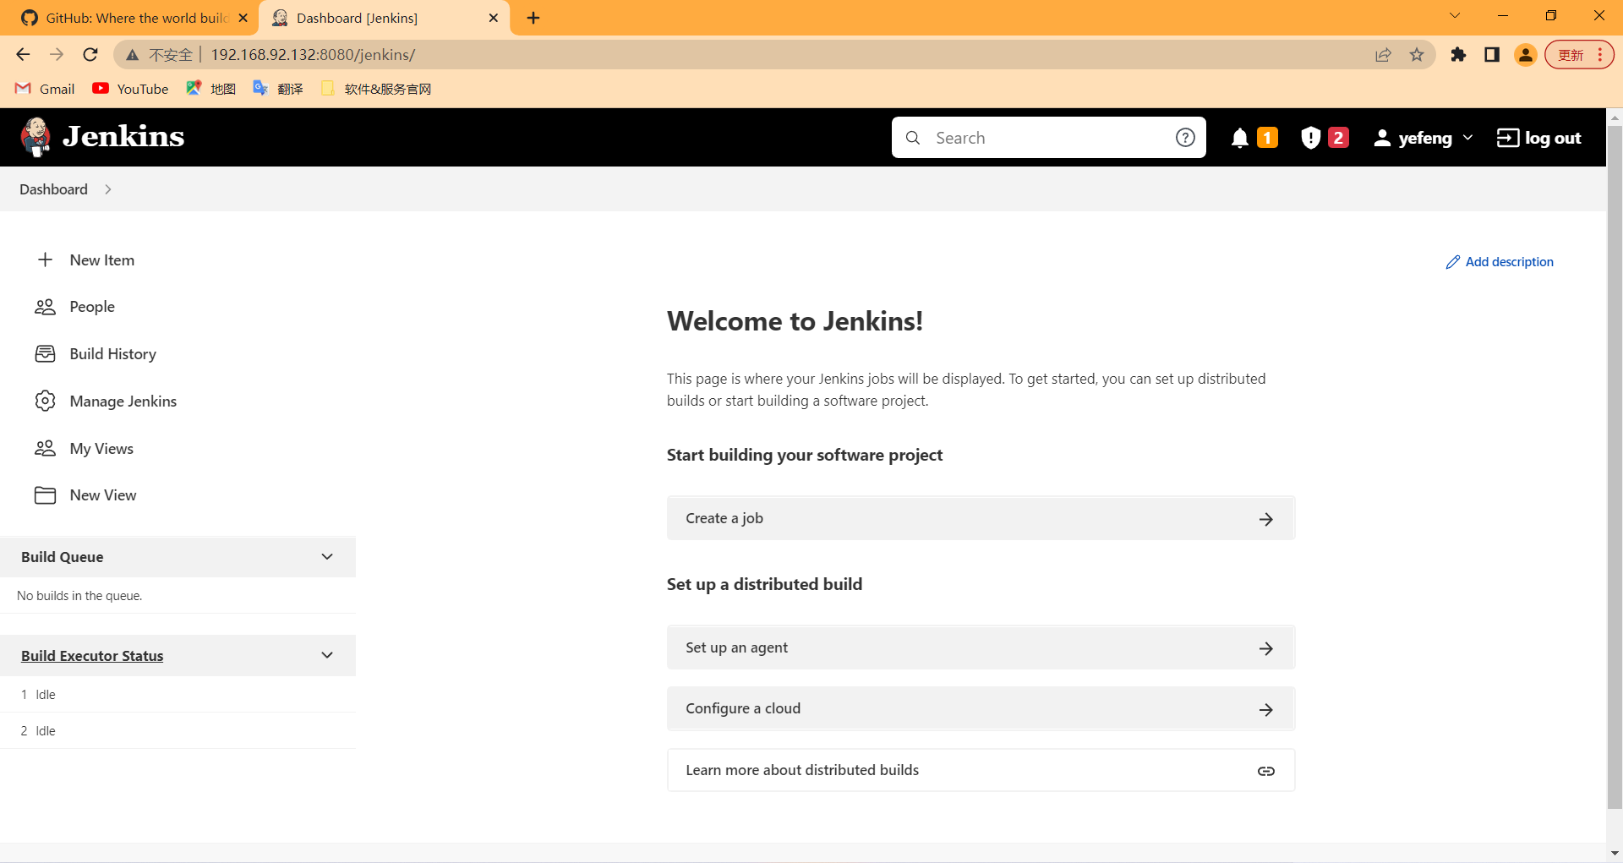1623x863 pixels.
Task: Open a new browser tab
Action: tap(533, 18)
